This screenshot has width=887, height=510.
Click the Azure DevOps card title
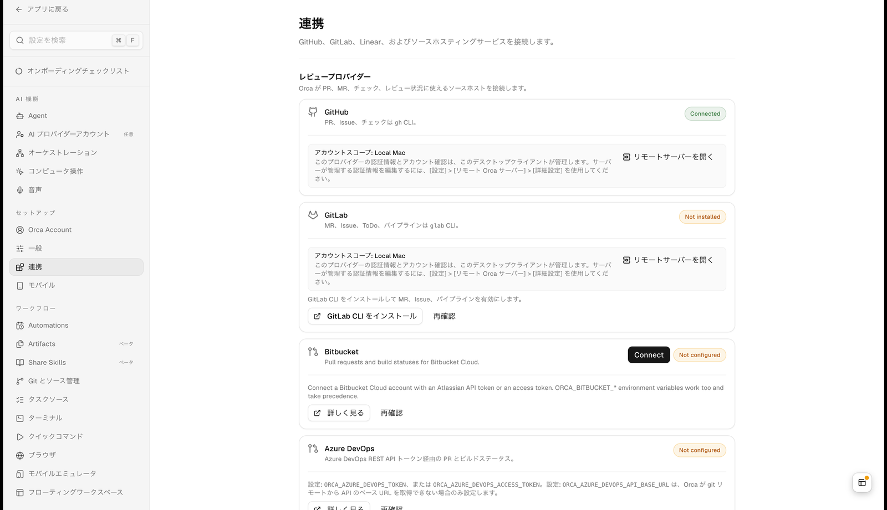(349, 449)
